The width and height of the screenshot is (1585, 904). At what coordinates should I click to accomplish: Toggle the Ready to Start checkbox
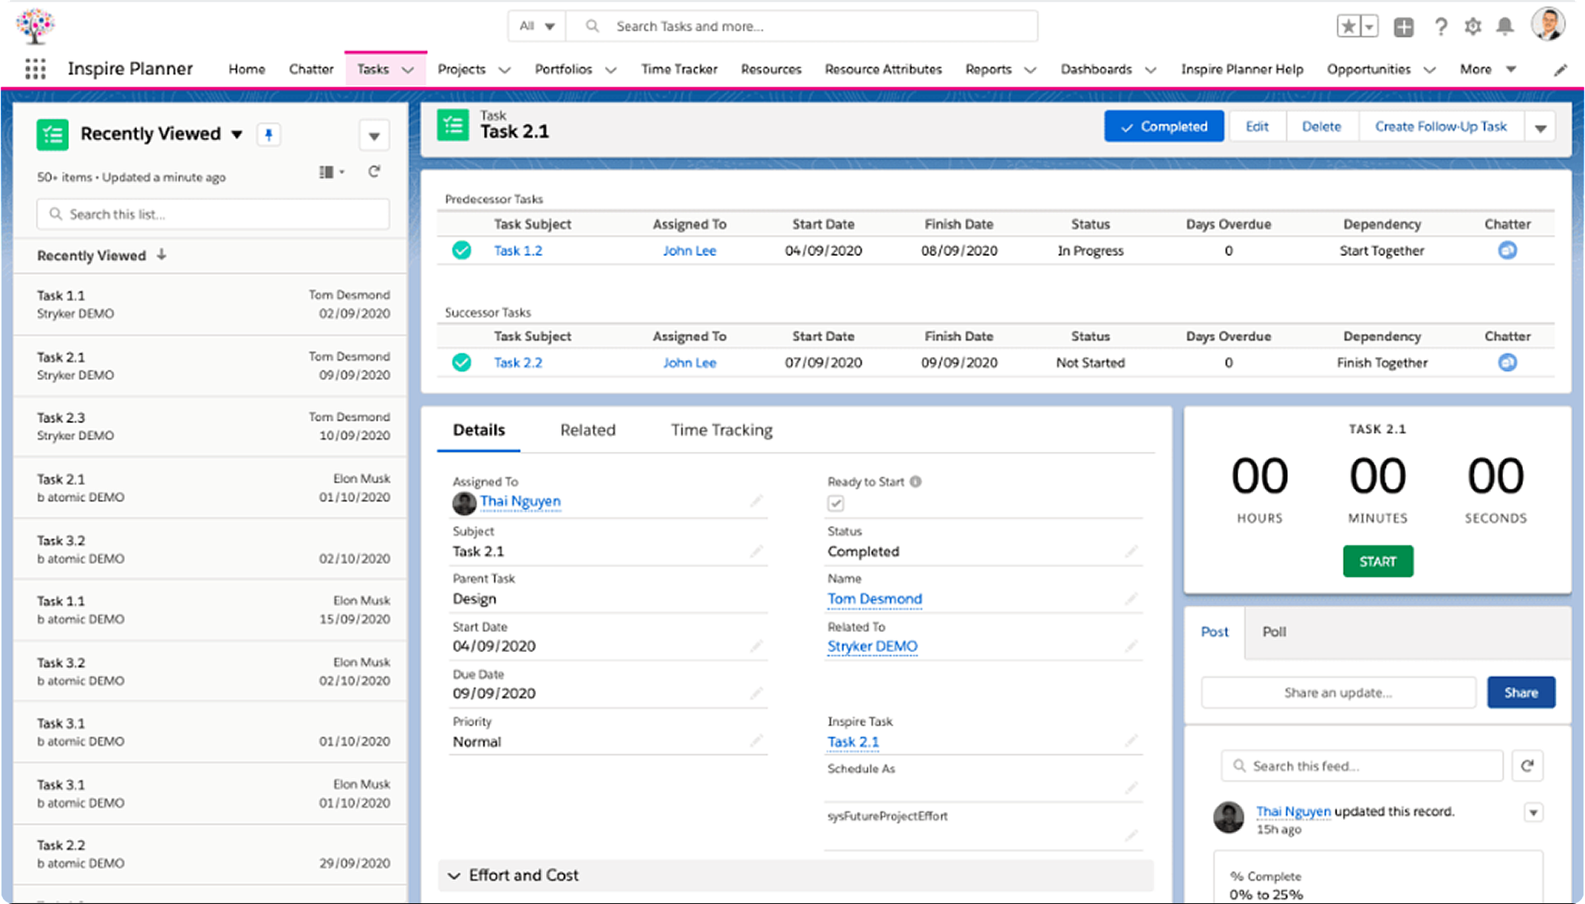click(835, 503)
